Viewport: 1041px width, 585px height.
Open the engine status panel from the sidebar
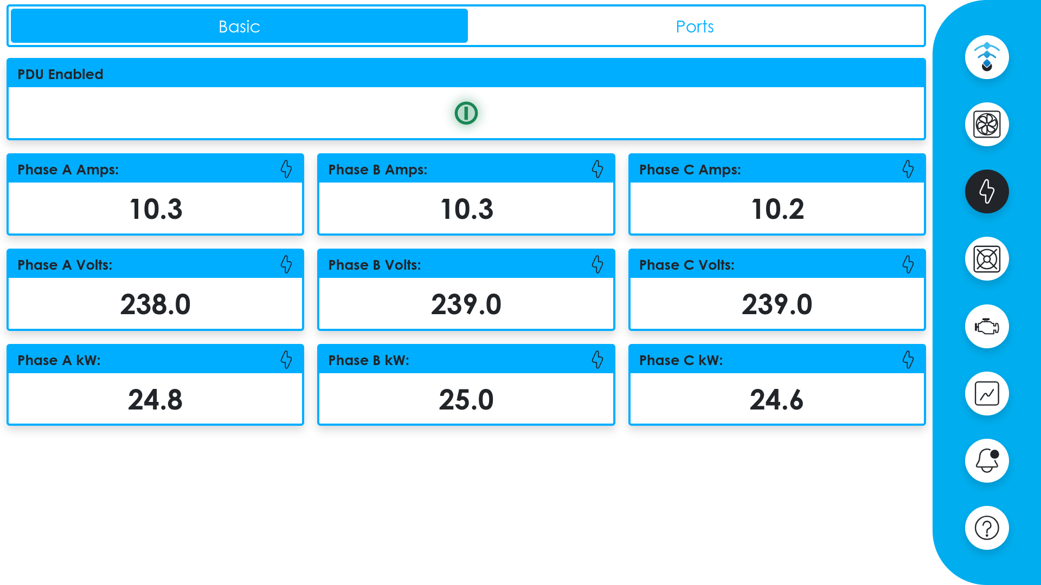pos(987,326)
